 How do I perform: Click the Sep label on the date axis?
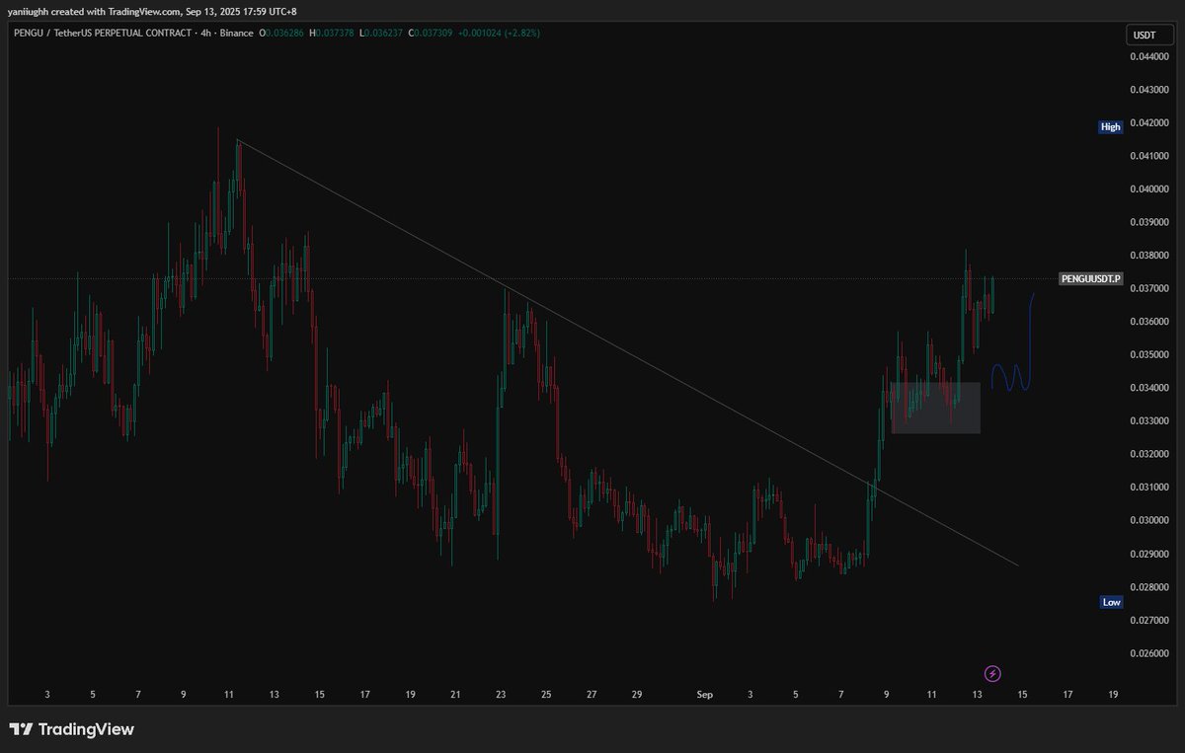click(x=704, y=695)
